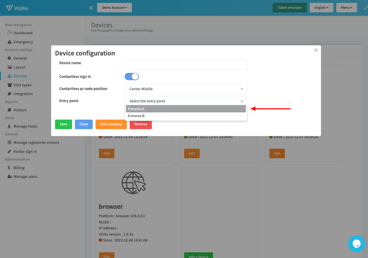Click the fullscreen expand icon in header

pyautogui.click(x=366, y=8)
